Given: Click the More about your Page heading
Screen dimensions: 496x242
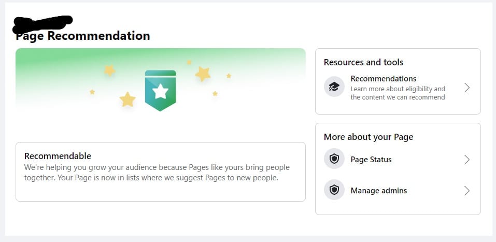Looking at the screenshot, I should point(369,137).
